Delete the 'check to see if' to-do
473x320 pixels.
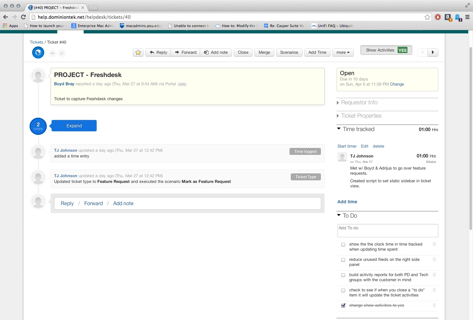(434, 290)
